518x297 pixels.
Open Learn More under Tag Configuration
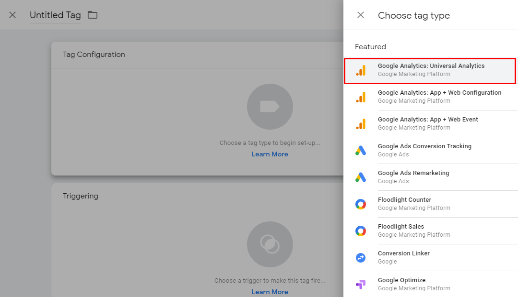click(x=270, y=154)
